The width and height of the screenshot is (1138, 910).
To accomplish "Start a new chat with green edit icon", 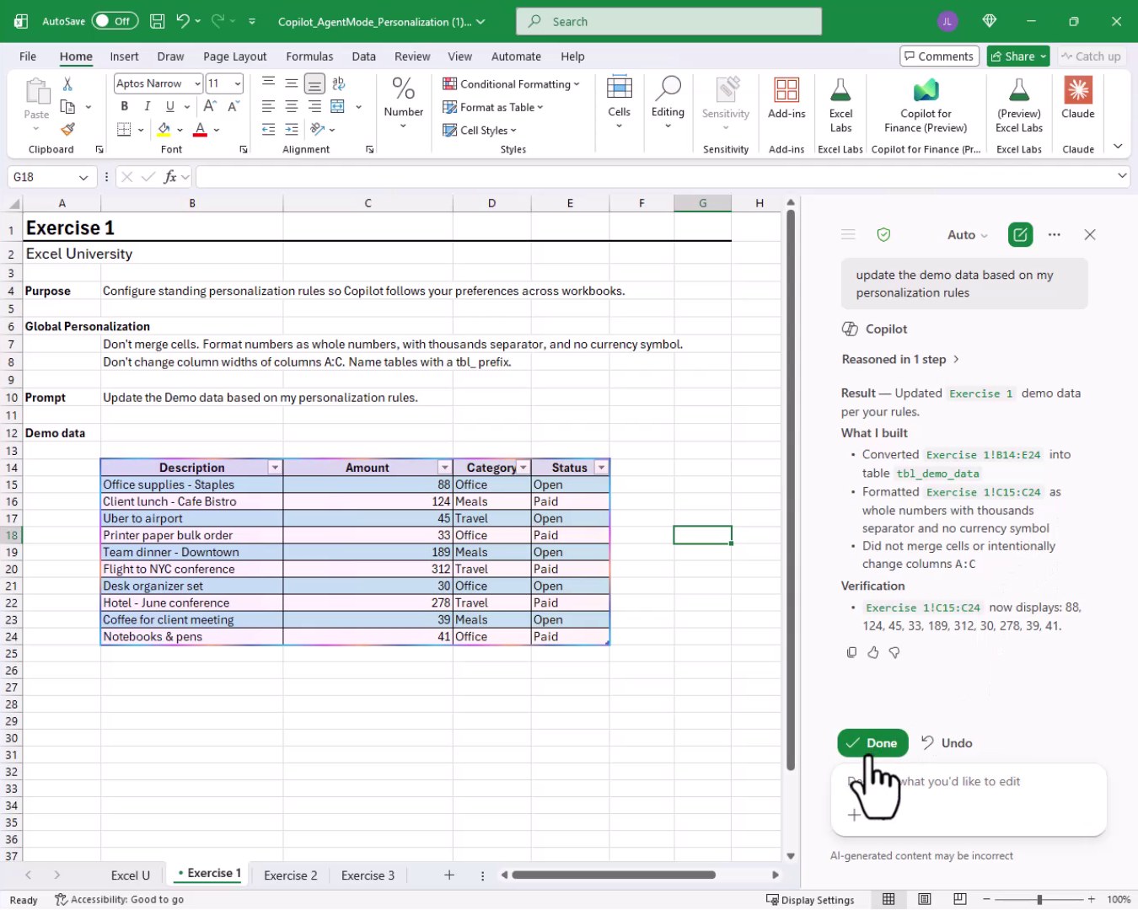I will 1020,235.
